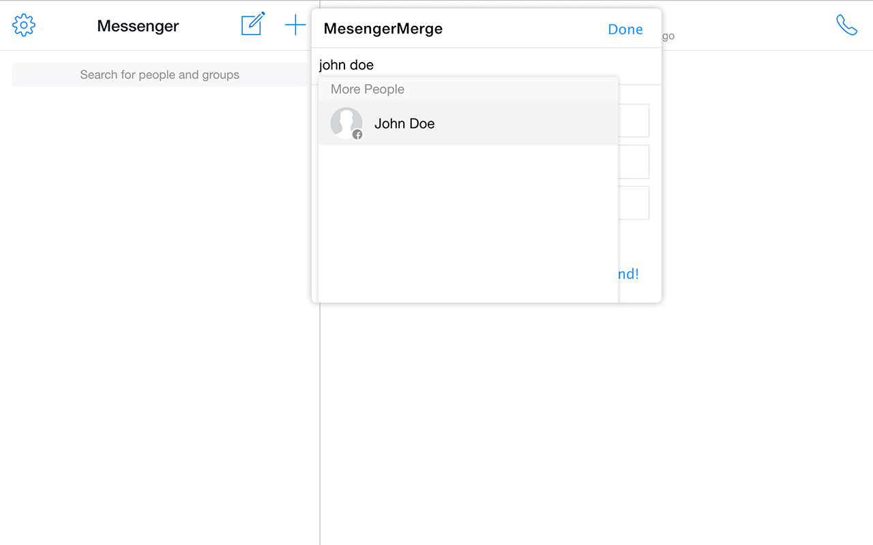Focus the Search for people and groups field

click(160, 75)
